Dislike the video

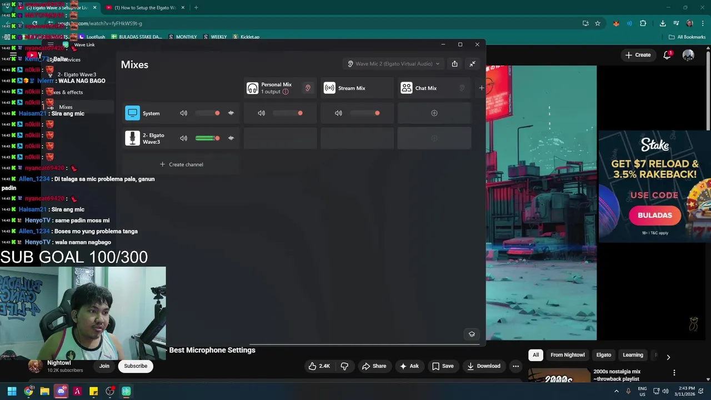pos(344,366)
